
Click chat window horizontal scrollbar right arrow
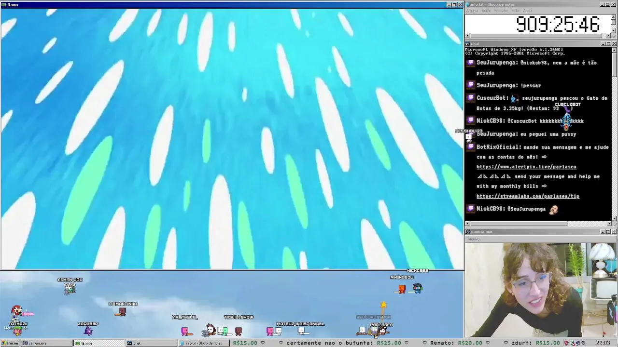coord(609,223)
